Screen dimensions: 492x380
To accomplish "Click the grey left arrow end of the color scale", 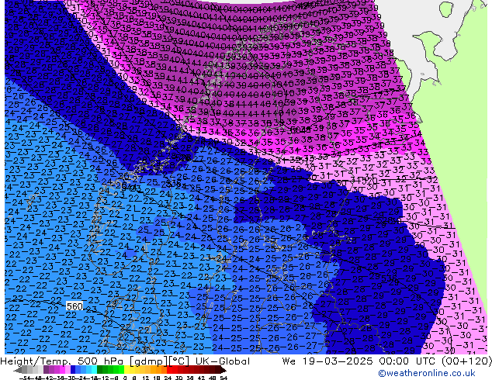I will point(18,371).
